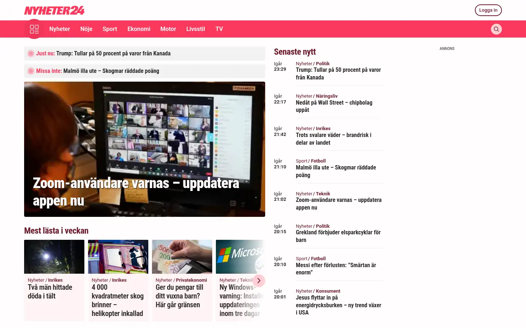The height and width of the screenshot is (328, 526).
Task: Open the Nyheter section in the navbar
Action: (60, 29)
